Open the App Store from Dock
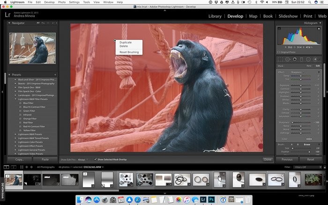This screenshot has height=205, width=328. click(97, 200)
